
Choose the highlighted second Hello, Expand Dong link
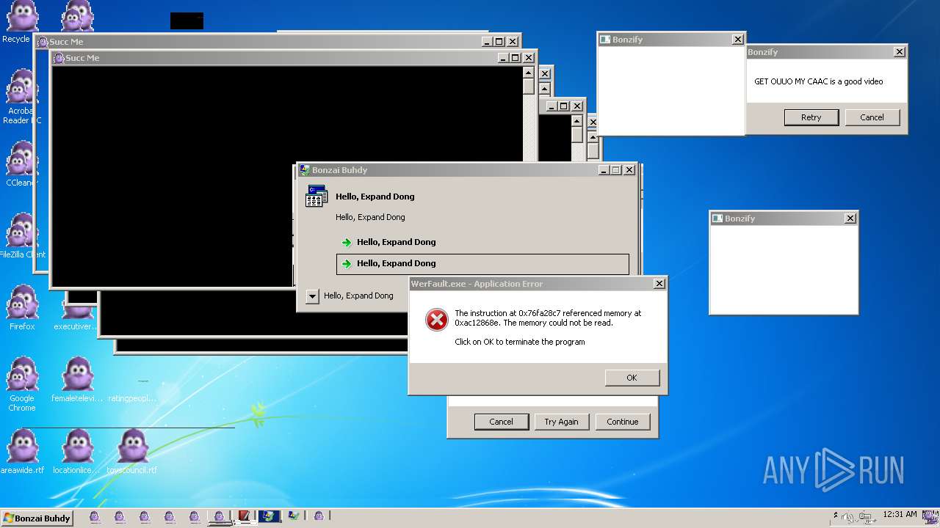(x=482, y=264)
